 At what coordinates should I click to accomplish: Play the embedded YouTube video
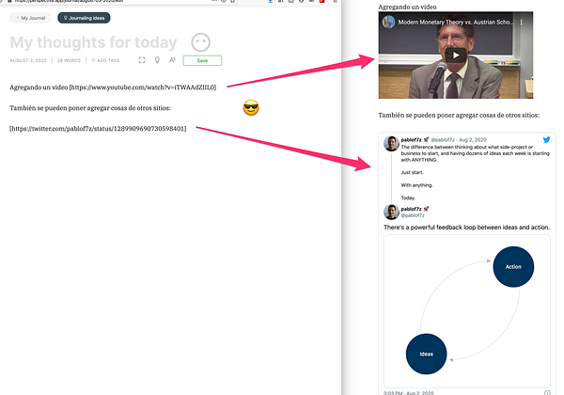456,55
